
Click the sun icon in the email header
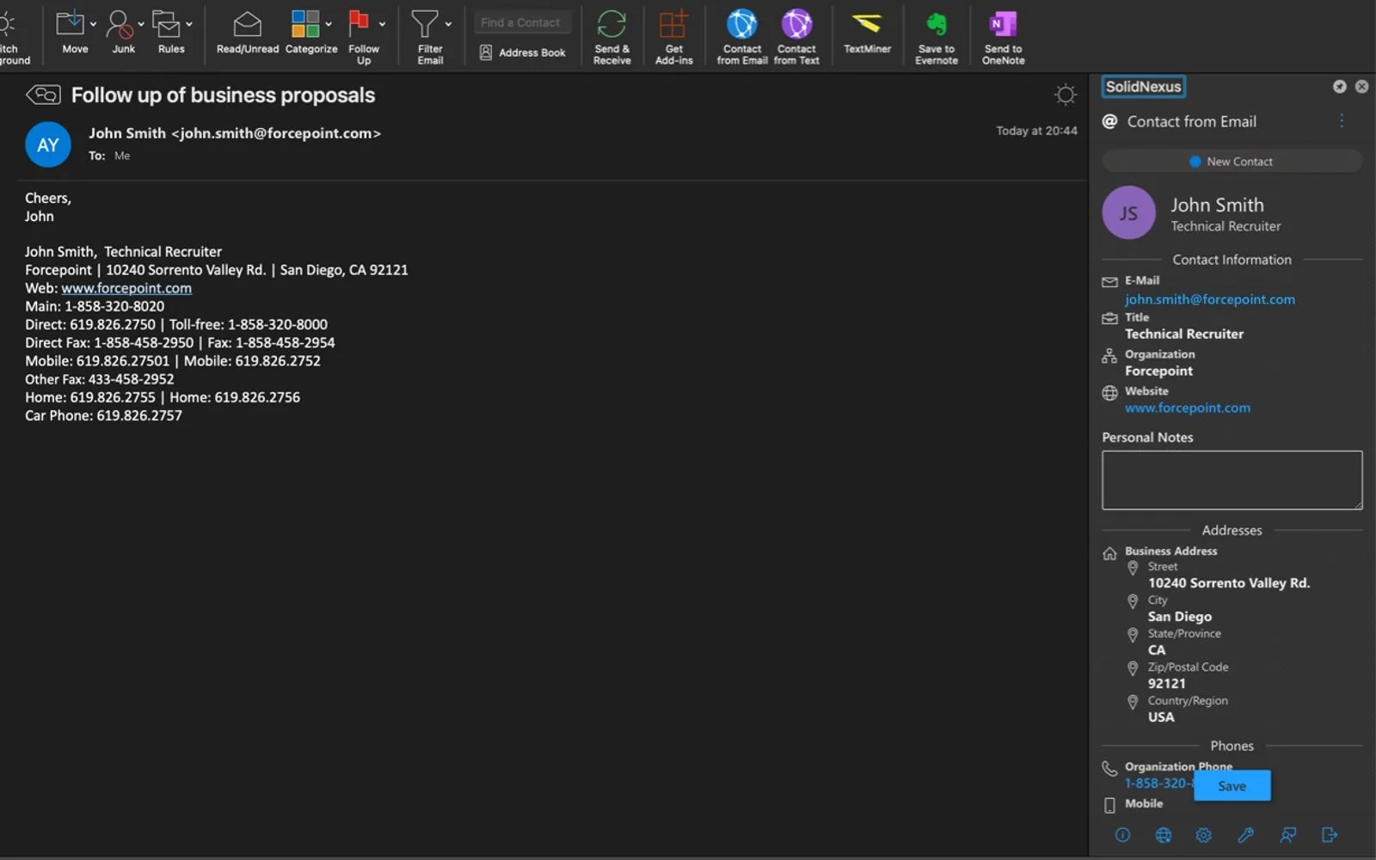click(1066, 95)
